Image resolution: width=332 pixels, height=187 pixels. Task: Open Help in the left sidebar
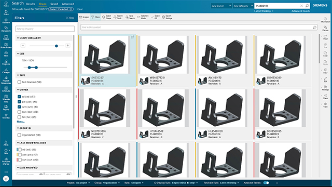point(6,151)
